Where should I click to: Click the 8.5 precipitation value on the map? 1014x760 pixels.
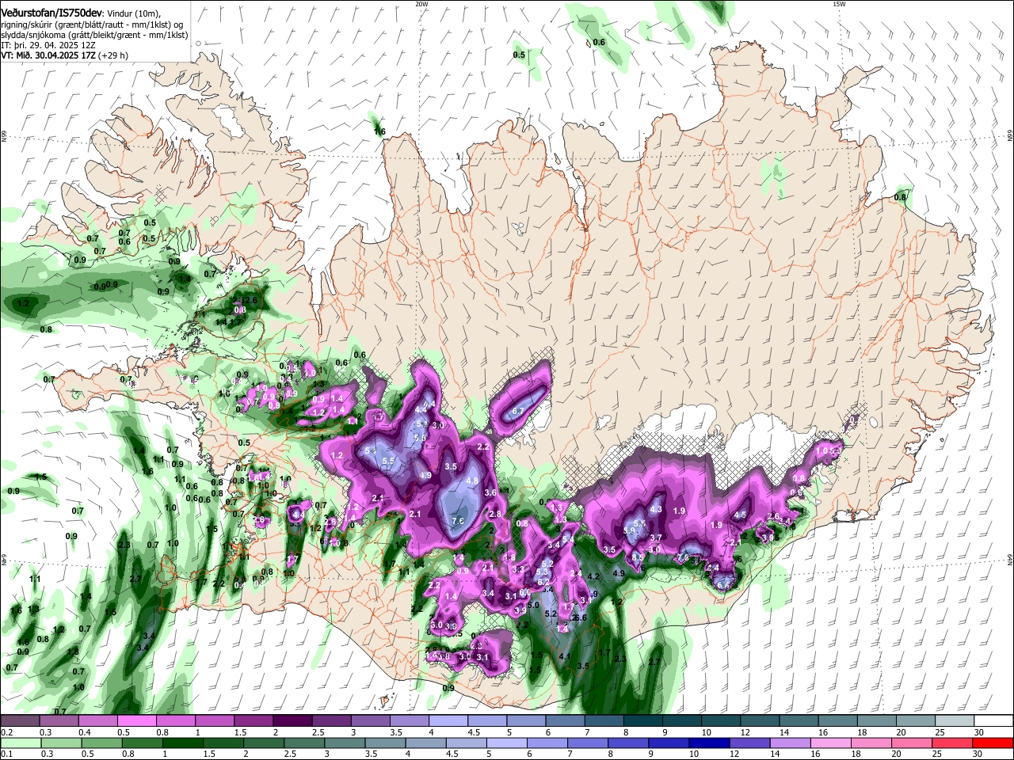pos(637,557)
